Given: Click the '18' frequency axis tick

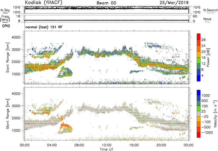Looking at the screenshot, I should [x=18, y=16].
